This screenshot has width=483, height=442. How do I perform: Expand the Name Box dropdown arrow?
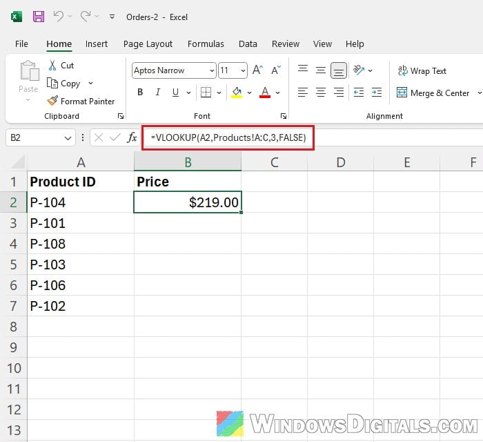click(x=68, y=138)
